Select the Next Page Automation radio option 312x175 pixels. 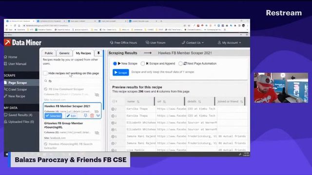tap(180, 64)
